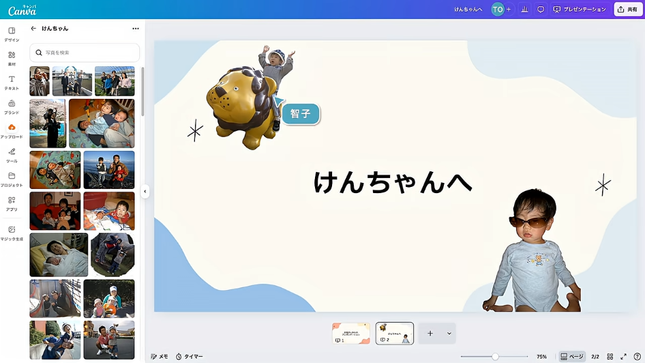645x363 pixels.
Task: Open the プロジェクト folder panel
Action: tap(12, 179)
